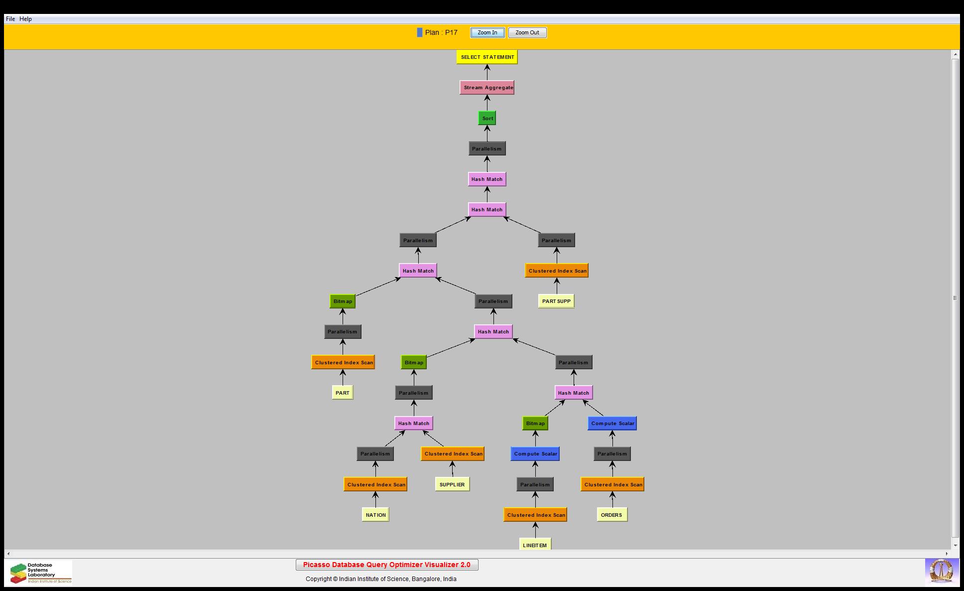Click the Compute Scalar node above ORDERS
This screenshot has height=591, width=964.
[612, 424]
